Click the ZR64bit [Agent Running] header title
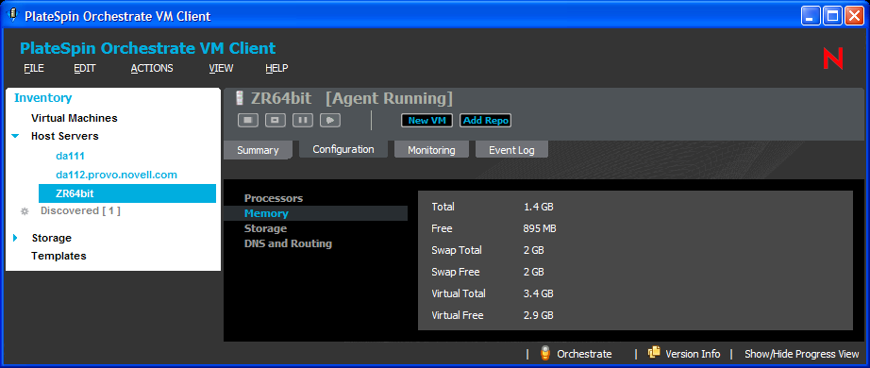The height and width of the screenshot is (368, 870). 352,99
